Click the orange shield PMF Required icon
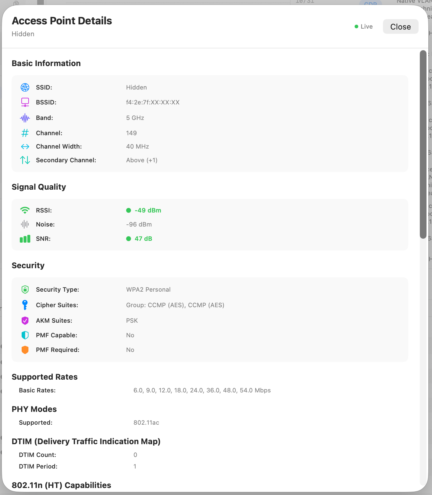This screenshot has height=495, width=432. point(25,350)
